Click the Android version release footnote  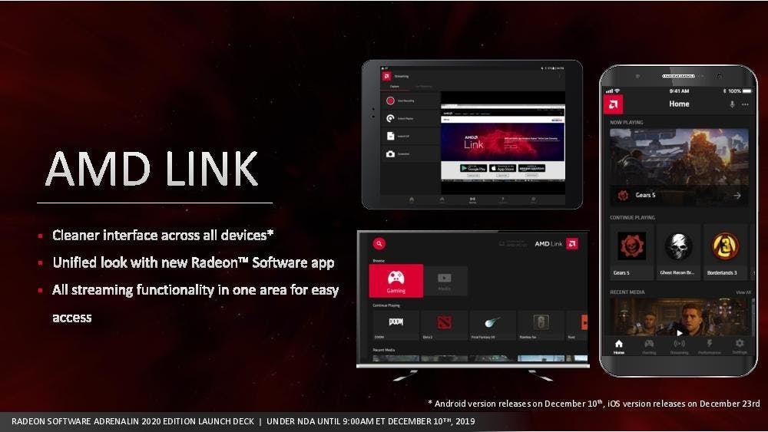coord(594,404)
